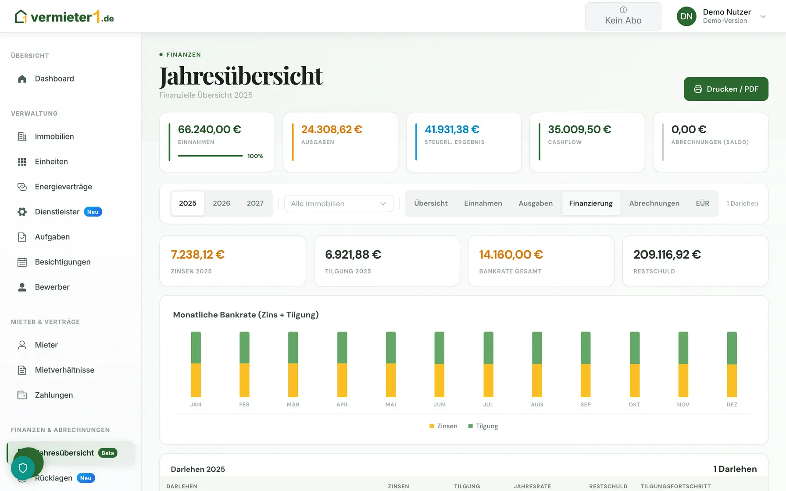Select year 2025
786x491 pixels.
[x=188, y=203]
